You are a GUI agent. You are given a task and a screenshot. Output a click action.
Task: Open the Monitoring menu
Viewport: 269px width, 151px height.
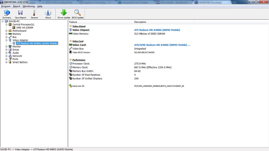tap(29, 6)
